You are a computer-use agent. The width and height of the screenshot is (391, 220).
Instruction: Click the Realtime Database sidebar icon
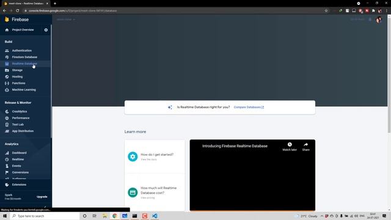7,64
